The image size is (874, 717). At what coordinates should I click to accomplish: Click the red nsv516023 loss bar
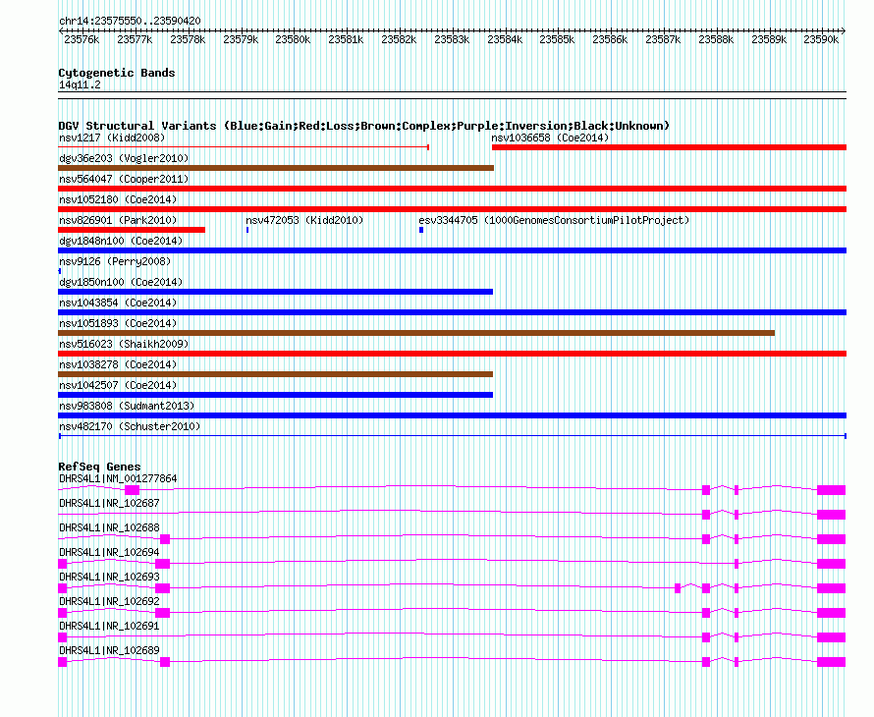pyautogui.click(x=453, y=354)
